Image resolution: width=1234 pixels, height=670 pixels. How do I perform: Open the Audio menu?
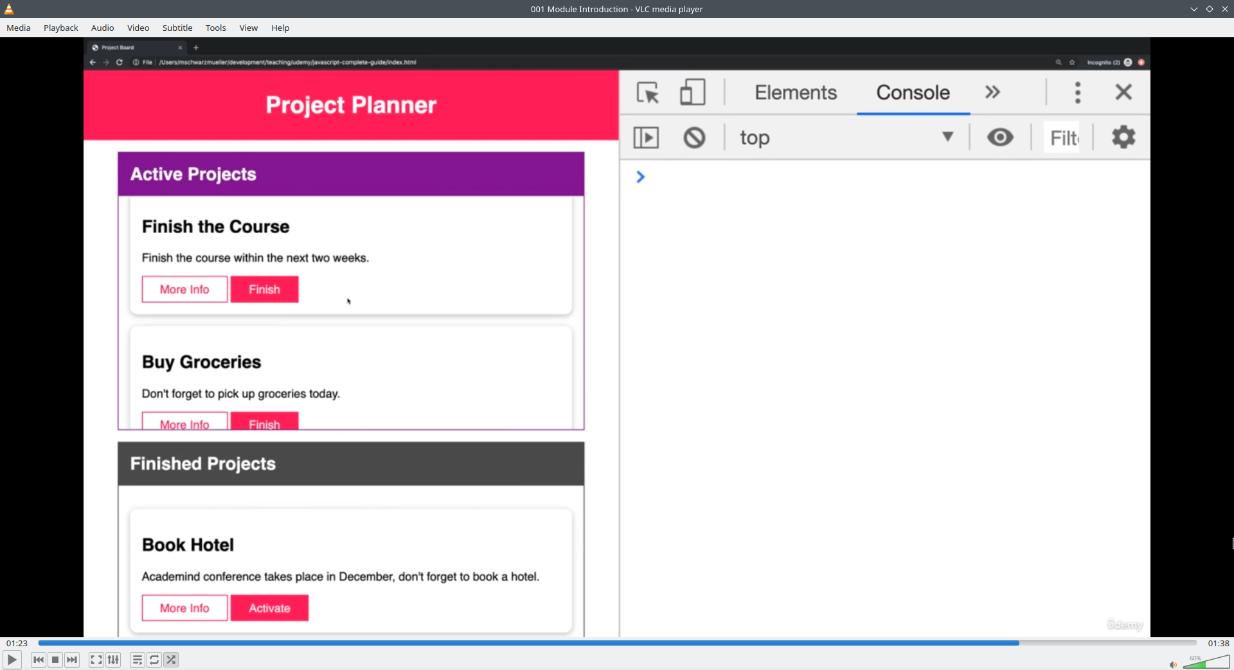click(103, 28)
